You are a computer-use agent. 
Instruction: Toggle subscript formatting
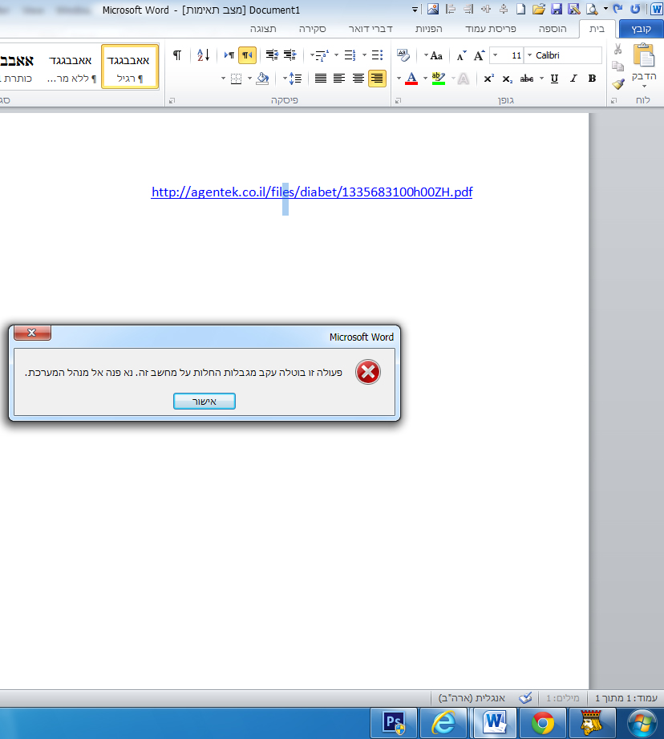click(508, 79)
